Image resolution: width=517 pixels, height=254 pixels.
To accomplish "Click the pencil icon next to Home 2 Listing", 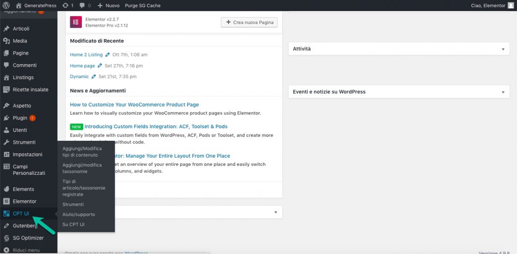I will 107,55.
